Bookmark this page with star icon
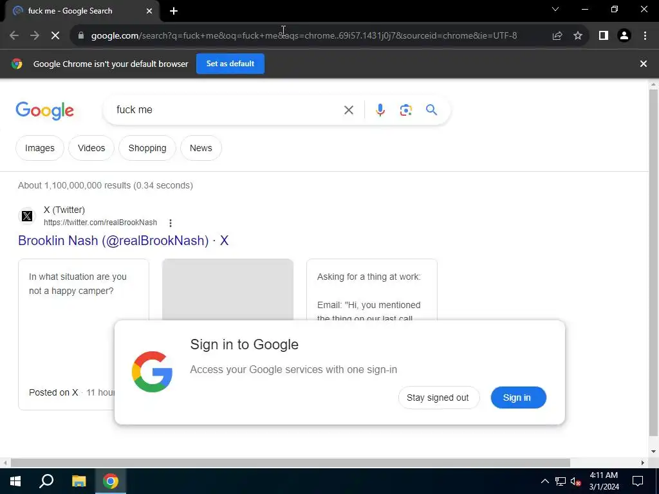 point(578,36)
